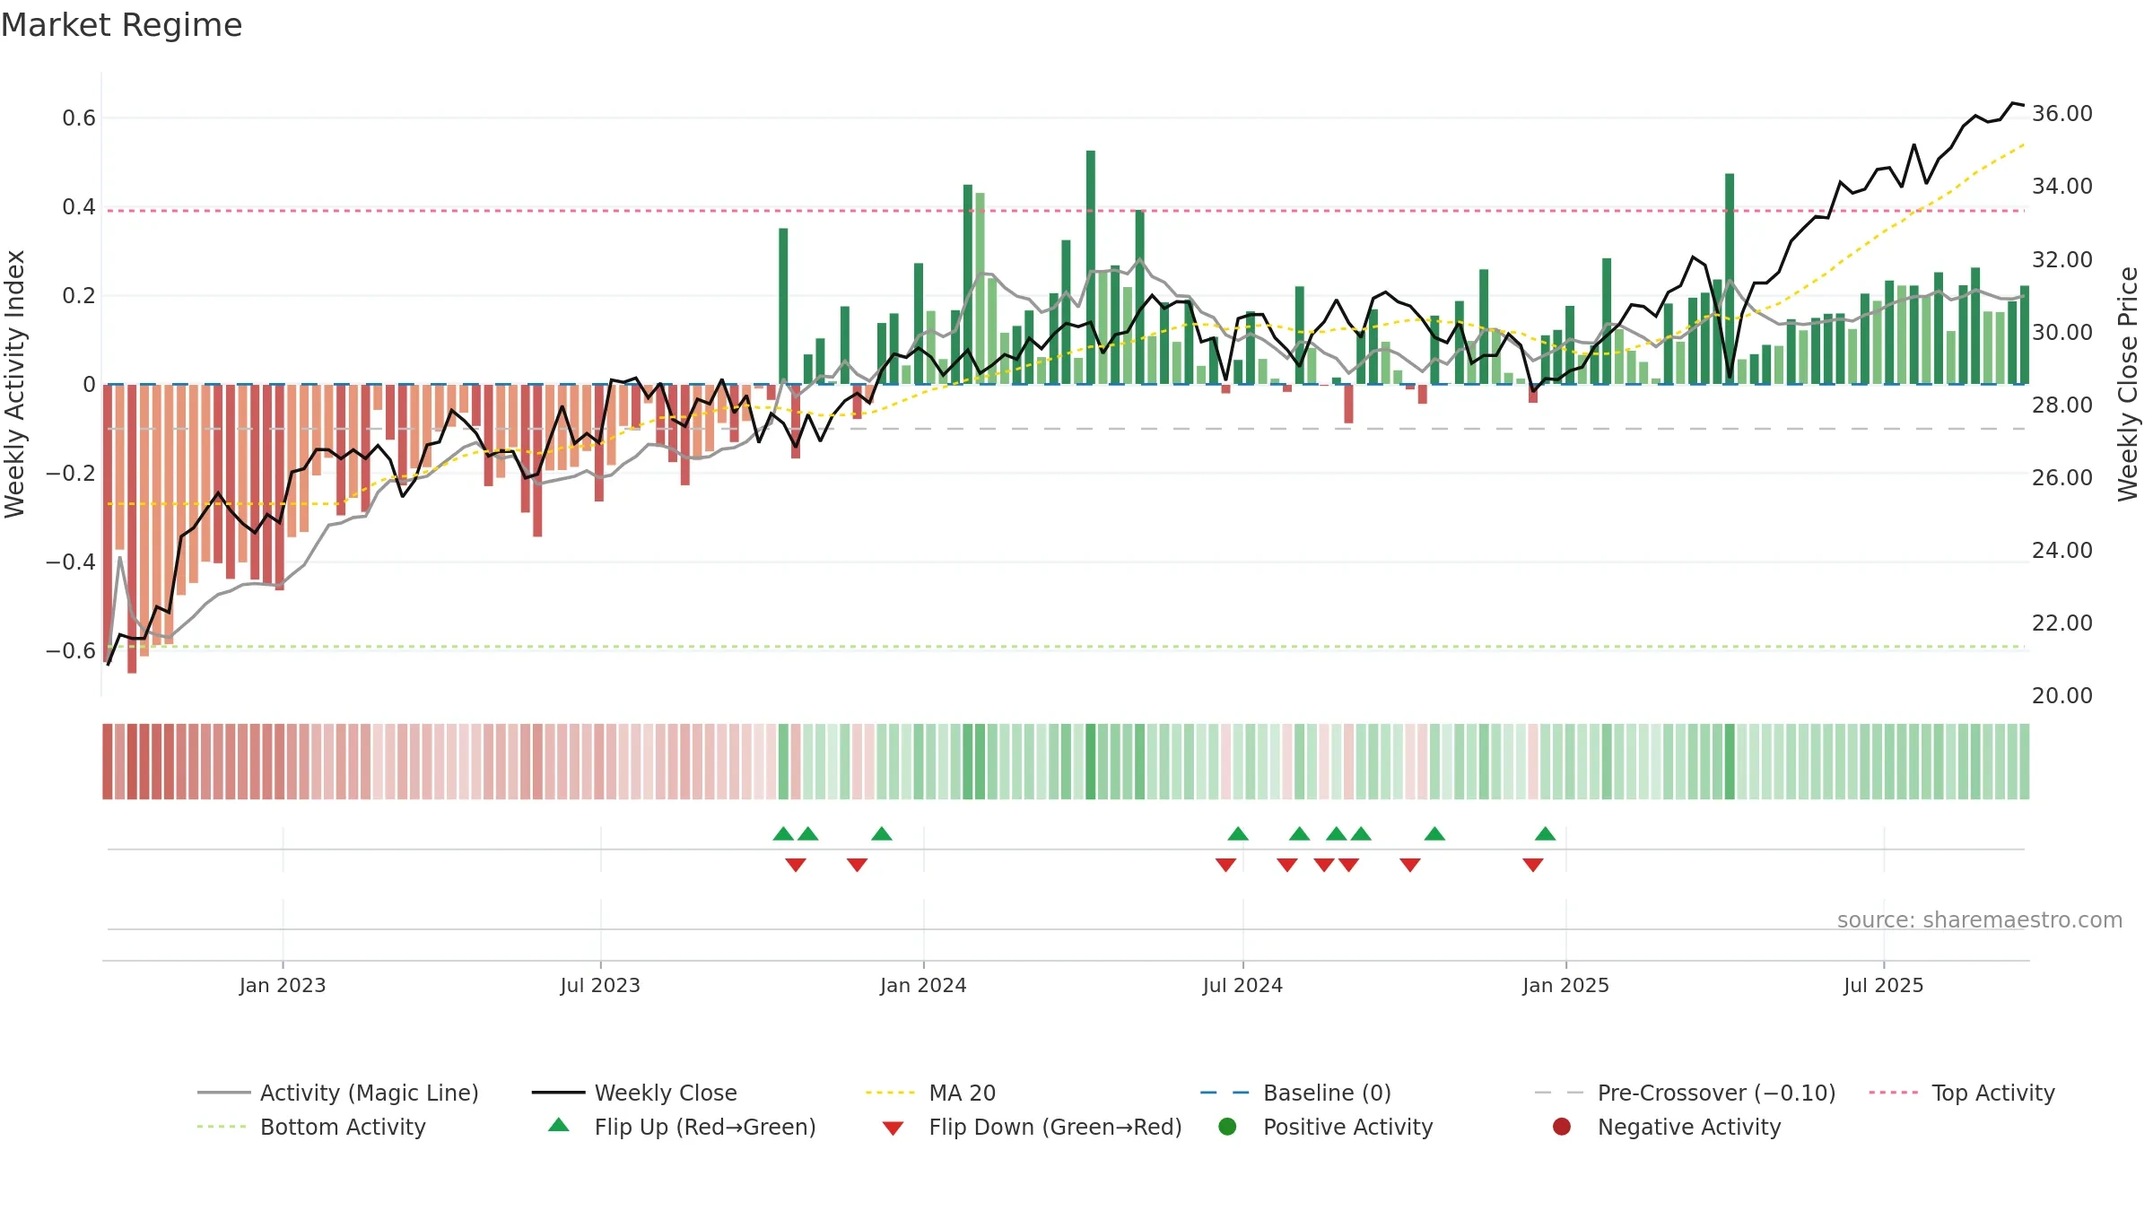Screen dimensions: 2153x1211
Task: Click the Positive Activity green circle legend icon
Action: point(1227,1127)
